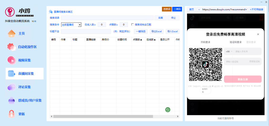Click the Douyin QR code image
The image size is (269, 126).
tap(205, 64)
